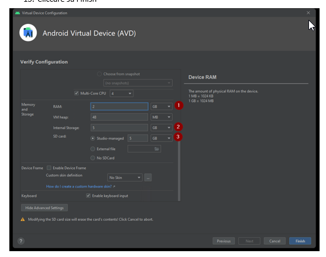This screenshot has width=326, height=257.
Task: Click the skin browse ellipsis button
Action: point(148,178)
